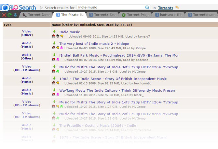The height and width of the screenshot is (149, 218).
Task: Click the blue download arrow icon
Action: tap(15, 15)
